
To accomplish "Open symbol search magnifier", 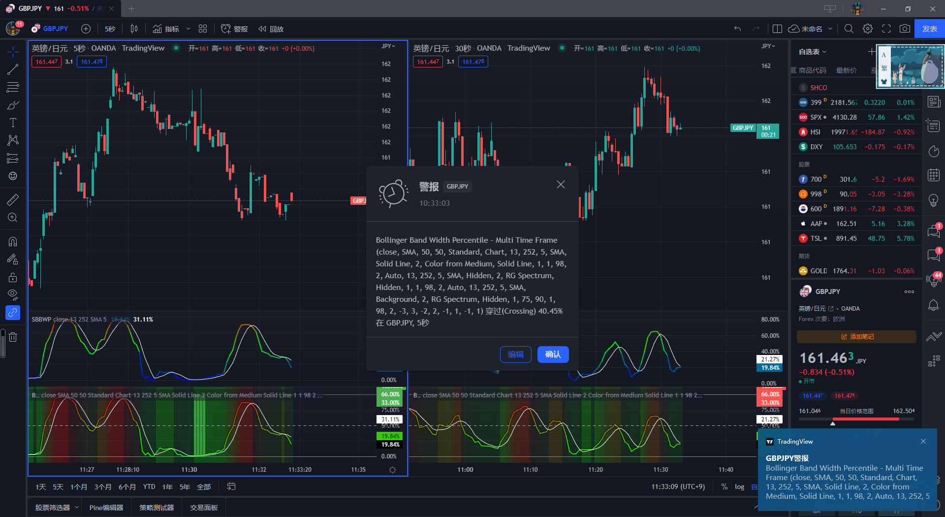I will coord(849,29).
